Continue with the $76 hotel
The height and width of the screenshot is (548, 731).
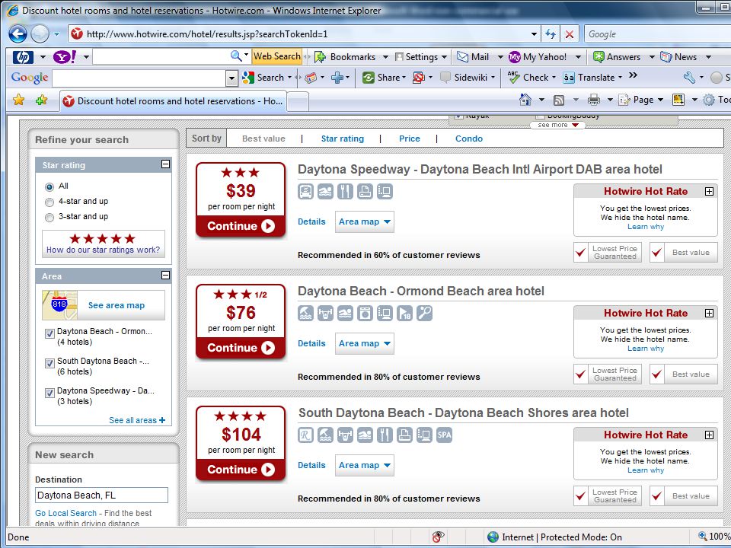[241, 348]
